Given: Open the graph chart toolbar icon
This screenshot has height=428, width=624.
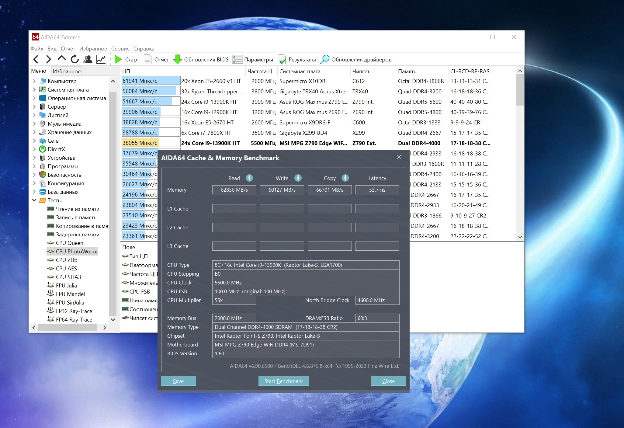Looking at the screenshot, I should [x=101, y=59].
